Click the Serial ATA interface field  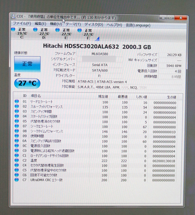click(100, 65)
